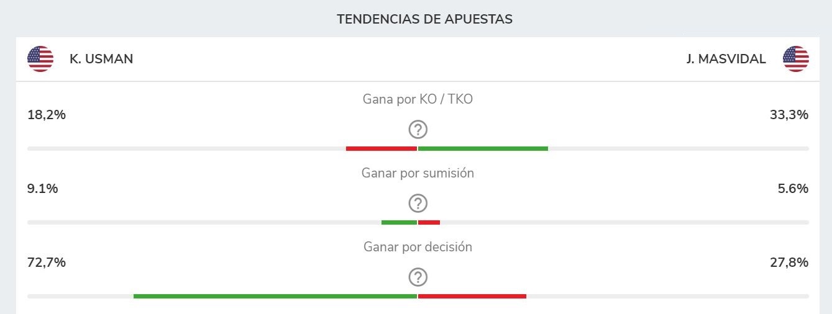832x314 pixels.
Task: Select the J. MASVIDAL fighter name
Action: point(726,59)
